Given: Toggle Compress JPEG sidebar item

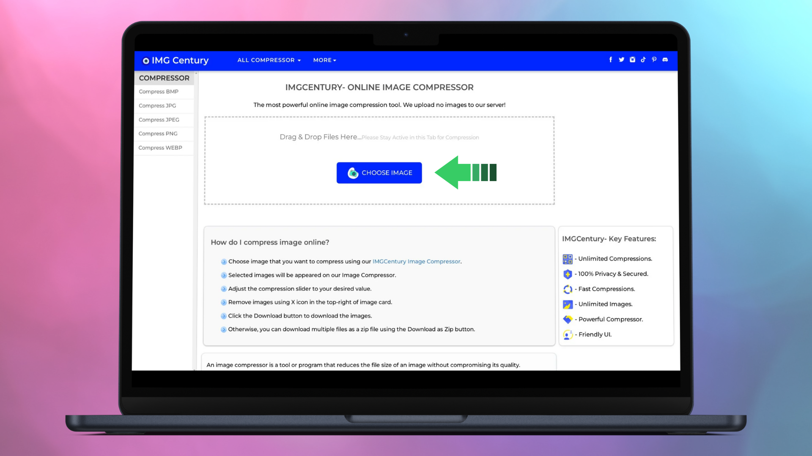Looking at the screenshot, I should (x=159, y=119).
